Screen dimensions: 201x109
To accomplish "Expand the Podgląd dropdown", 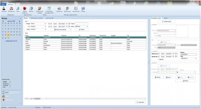I will pos(45,24).
